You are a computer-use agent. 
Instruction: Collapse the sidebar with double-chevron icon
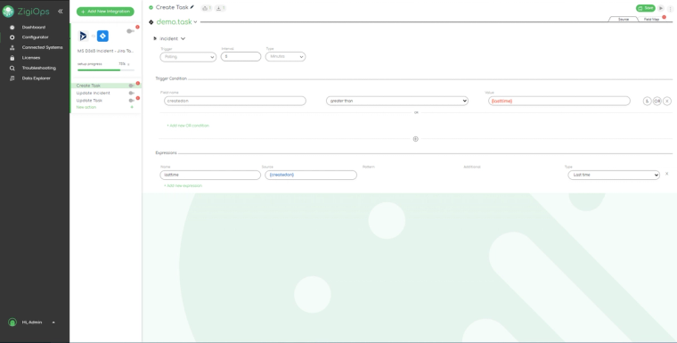61,12
